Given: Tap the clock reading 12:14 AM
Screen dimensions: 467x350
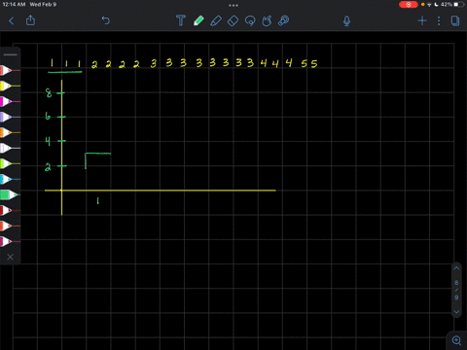Looking at the screenshot, I should pyautogui.click(x=14, y=5).
